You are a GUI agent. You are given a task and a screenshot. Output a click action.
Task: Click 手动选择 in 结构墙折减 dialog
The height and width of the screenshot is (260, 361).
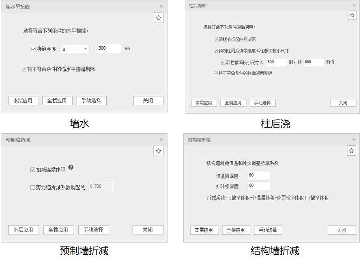pos(268,230)
